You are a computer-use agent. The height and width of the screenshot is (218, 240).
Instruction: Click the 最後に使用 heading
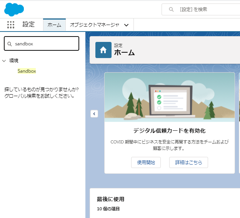[x=110, y=199]
